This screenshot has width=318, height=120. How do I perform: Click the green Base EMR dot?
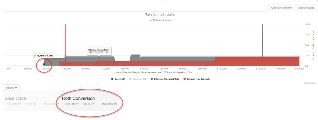point(44,64)
